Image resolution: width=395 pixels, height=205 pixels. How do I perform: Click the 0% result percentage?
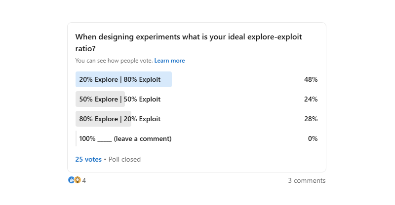pyautogui.click(x=313, y=138)
